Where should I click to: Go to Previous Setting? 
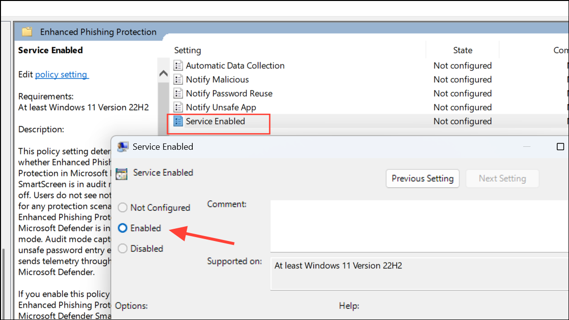423,179
